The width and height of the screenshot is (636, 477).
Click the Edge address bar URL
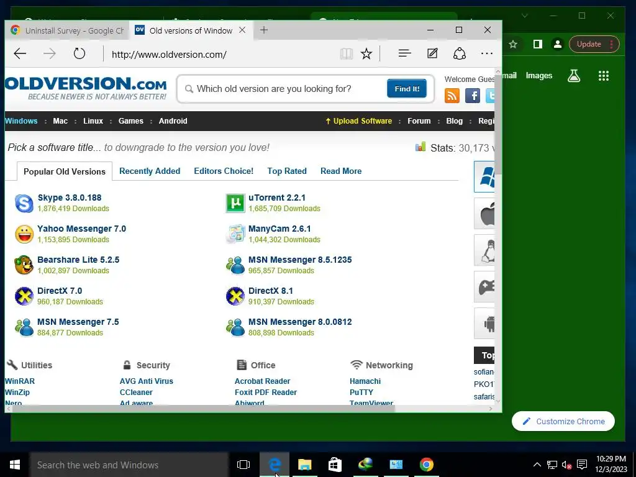point(169,55)
